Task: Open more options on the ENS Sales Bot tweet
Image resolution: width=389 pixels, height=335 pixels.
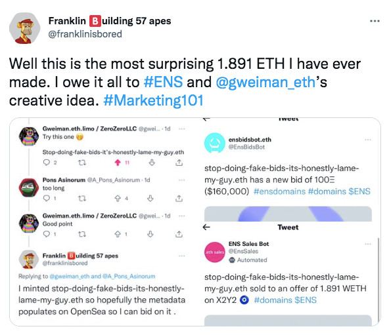Action: click(368, 244)
